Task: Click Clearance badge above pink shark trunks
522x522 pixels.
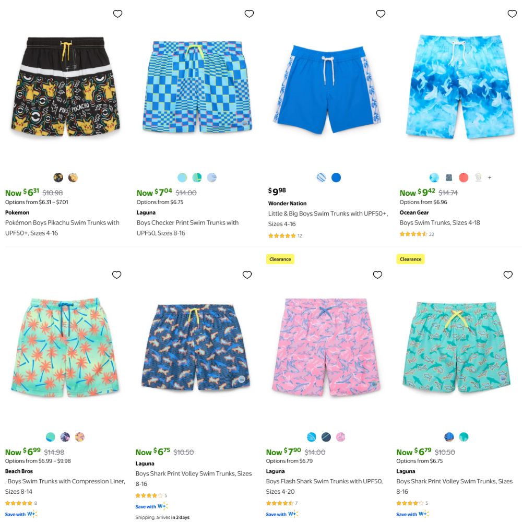Action: coord(280,259)
